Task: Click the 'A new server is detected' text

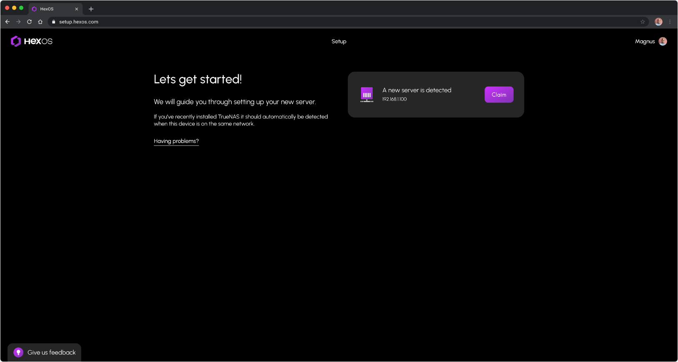Action: [417, 90]
